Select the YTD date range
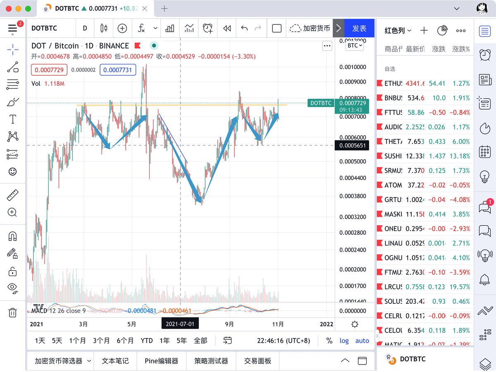The height and width of the screenshot is (372, 496). click(147, 341)
